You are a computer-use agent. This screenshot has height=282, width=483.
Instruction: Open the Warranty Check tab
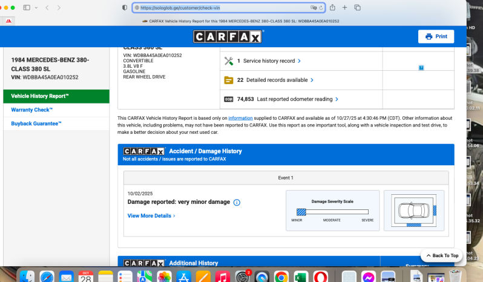tap(32, 110)
